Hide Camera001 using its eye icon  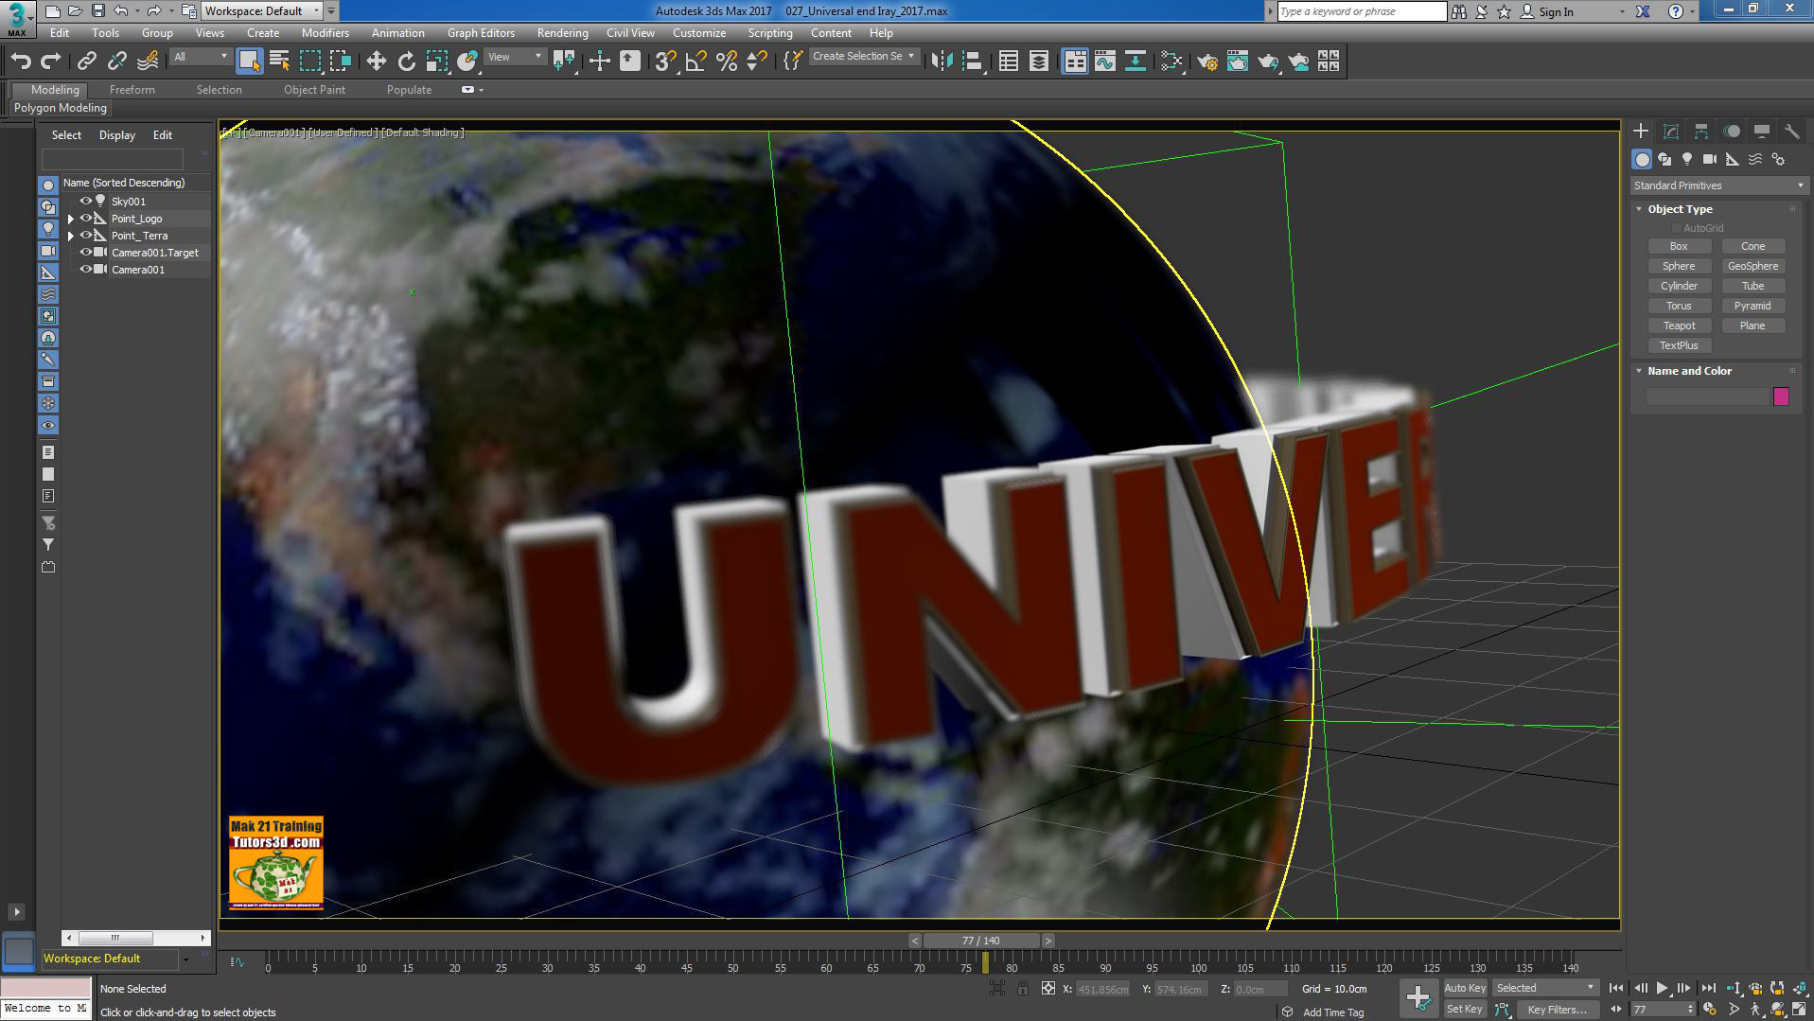click(x=85, y=269)
